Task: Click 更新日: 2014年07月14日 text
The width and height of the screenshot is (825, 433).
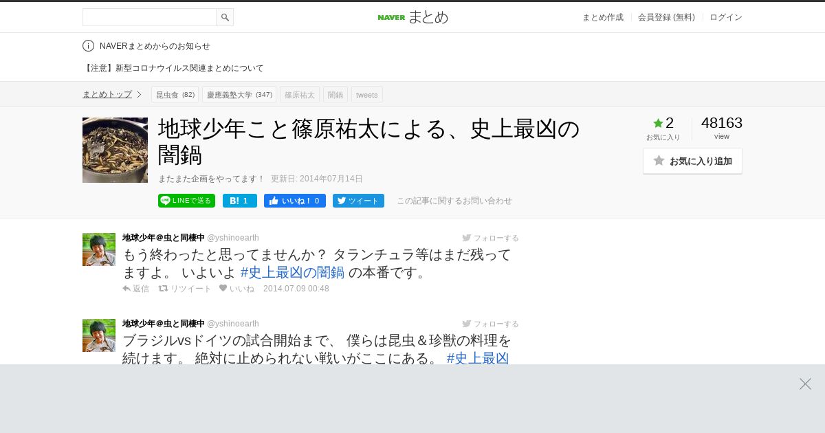Action: [x=317, y=179]
